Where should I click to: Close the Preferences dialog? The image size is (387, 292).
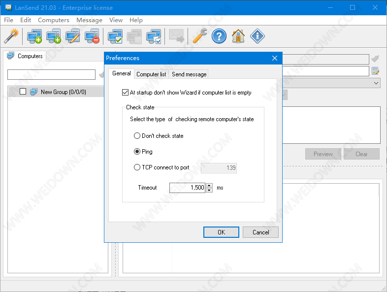click(275, 58)
